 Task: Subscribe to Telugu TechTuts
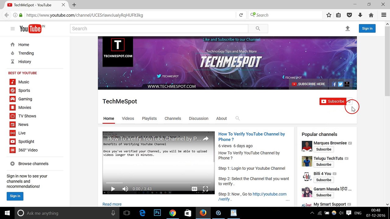point(324,165)
